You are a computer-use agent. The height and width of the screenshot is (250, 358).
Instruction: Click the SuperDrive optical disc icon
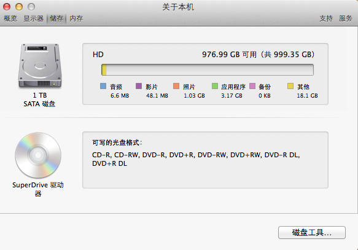38,155
